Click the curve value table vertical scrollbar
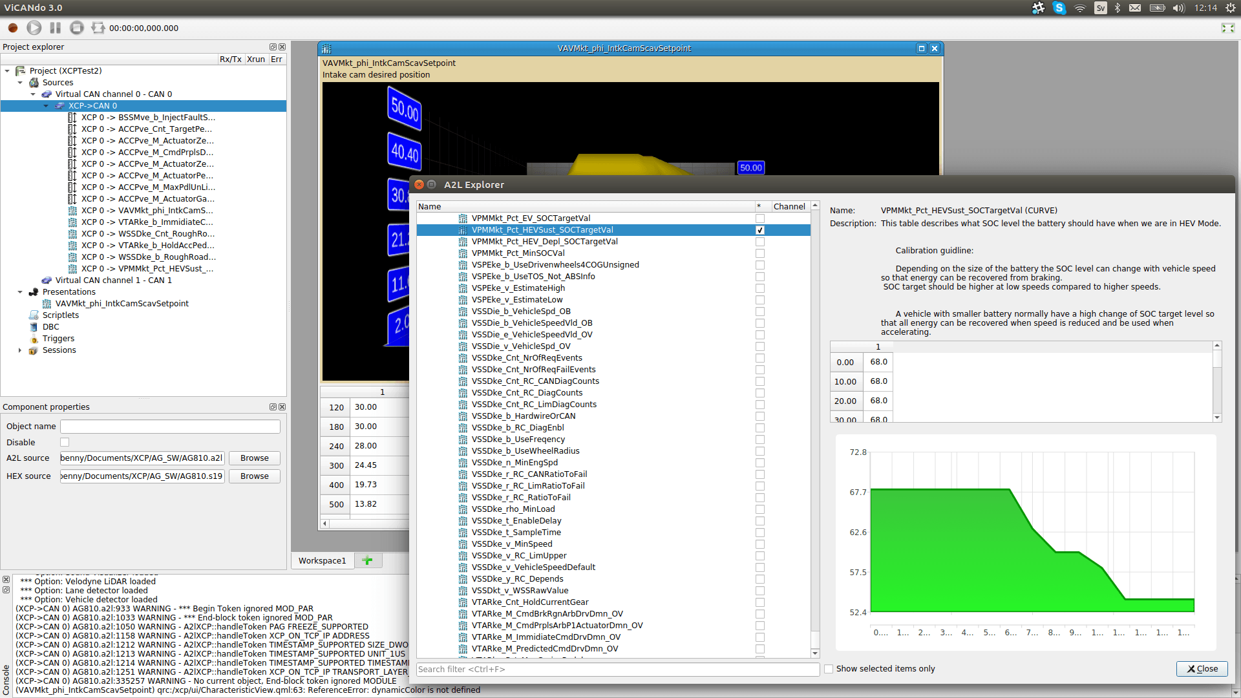1241x698 pixels. click(1217, 381)
